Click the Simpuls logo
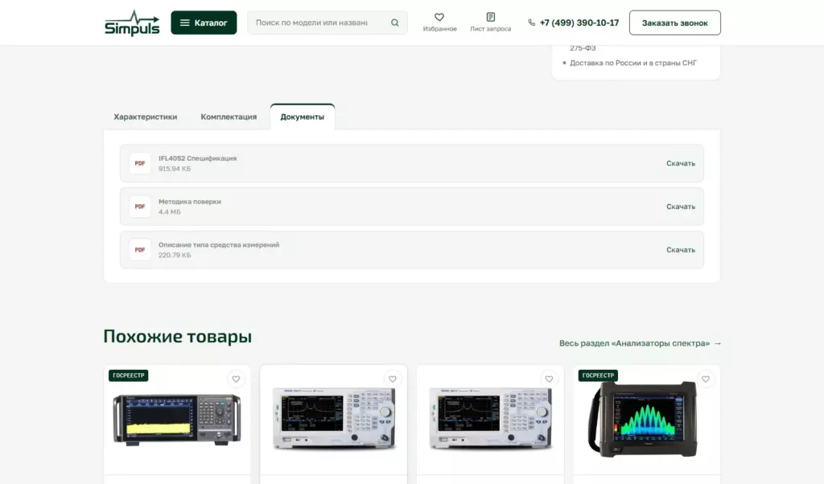824x484 pixels. 132,23
